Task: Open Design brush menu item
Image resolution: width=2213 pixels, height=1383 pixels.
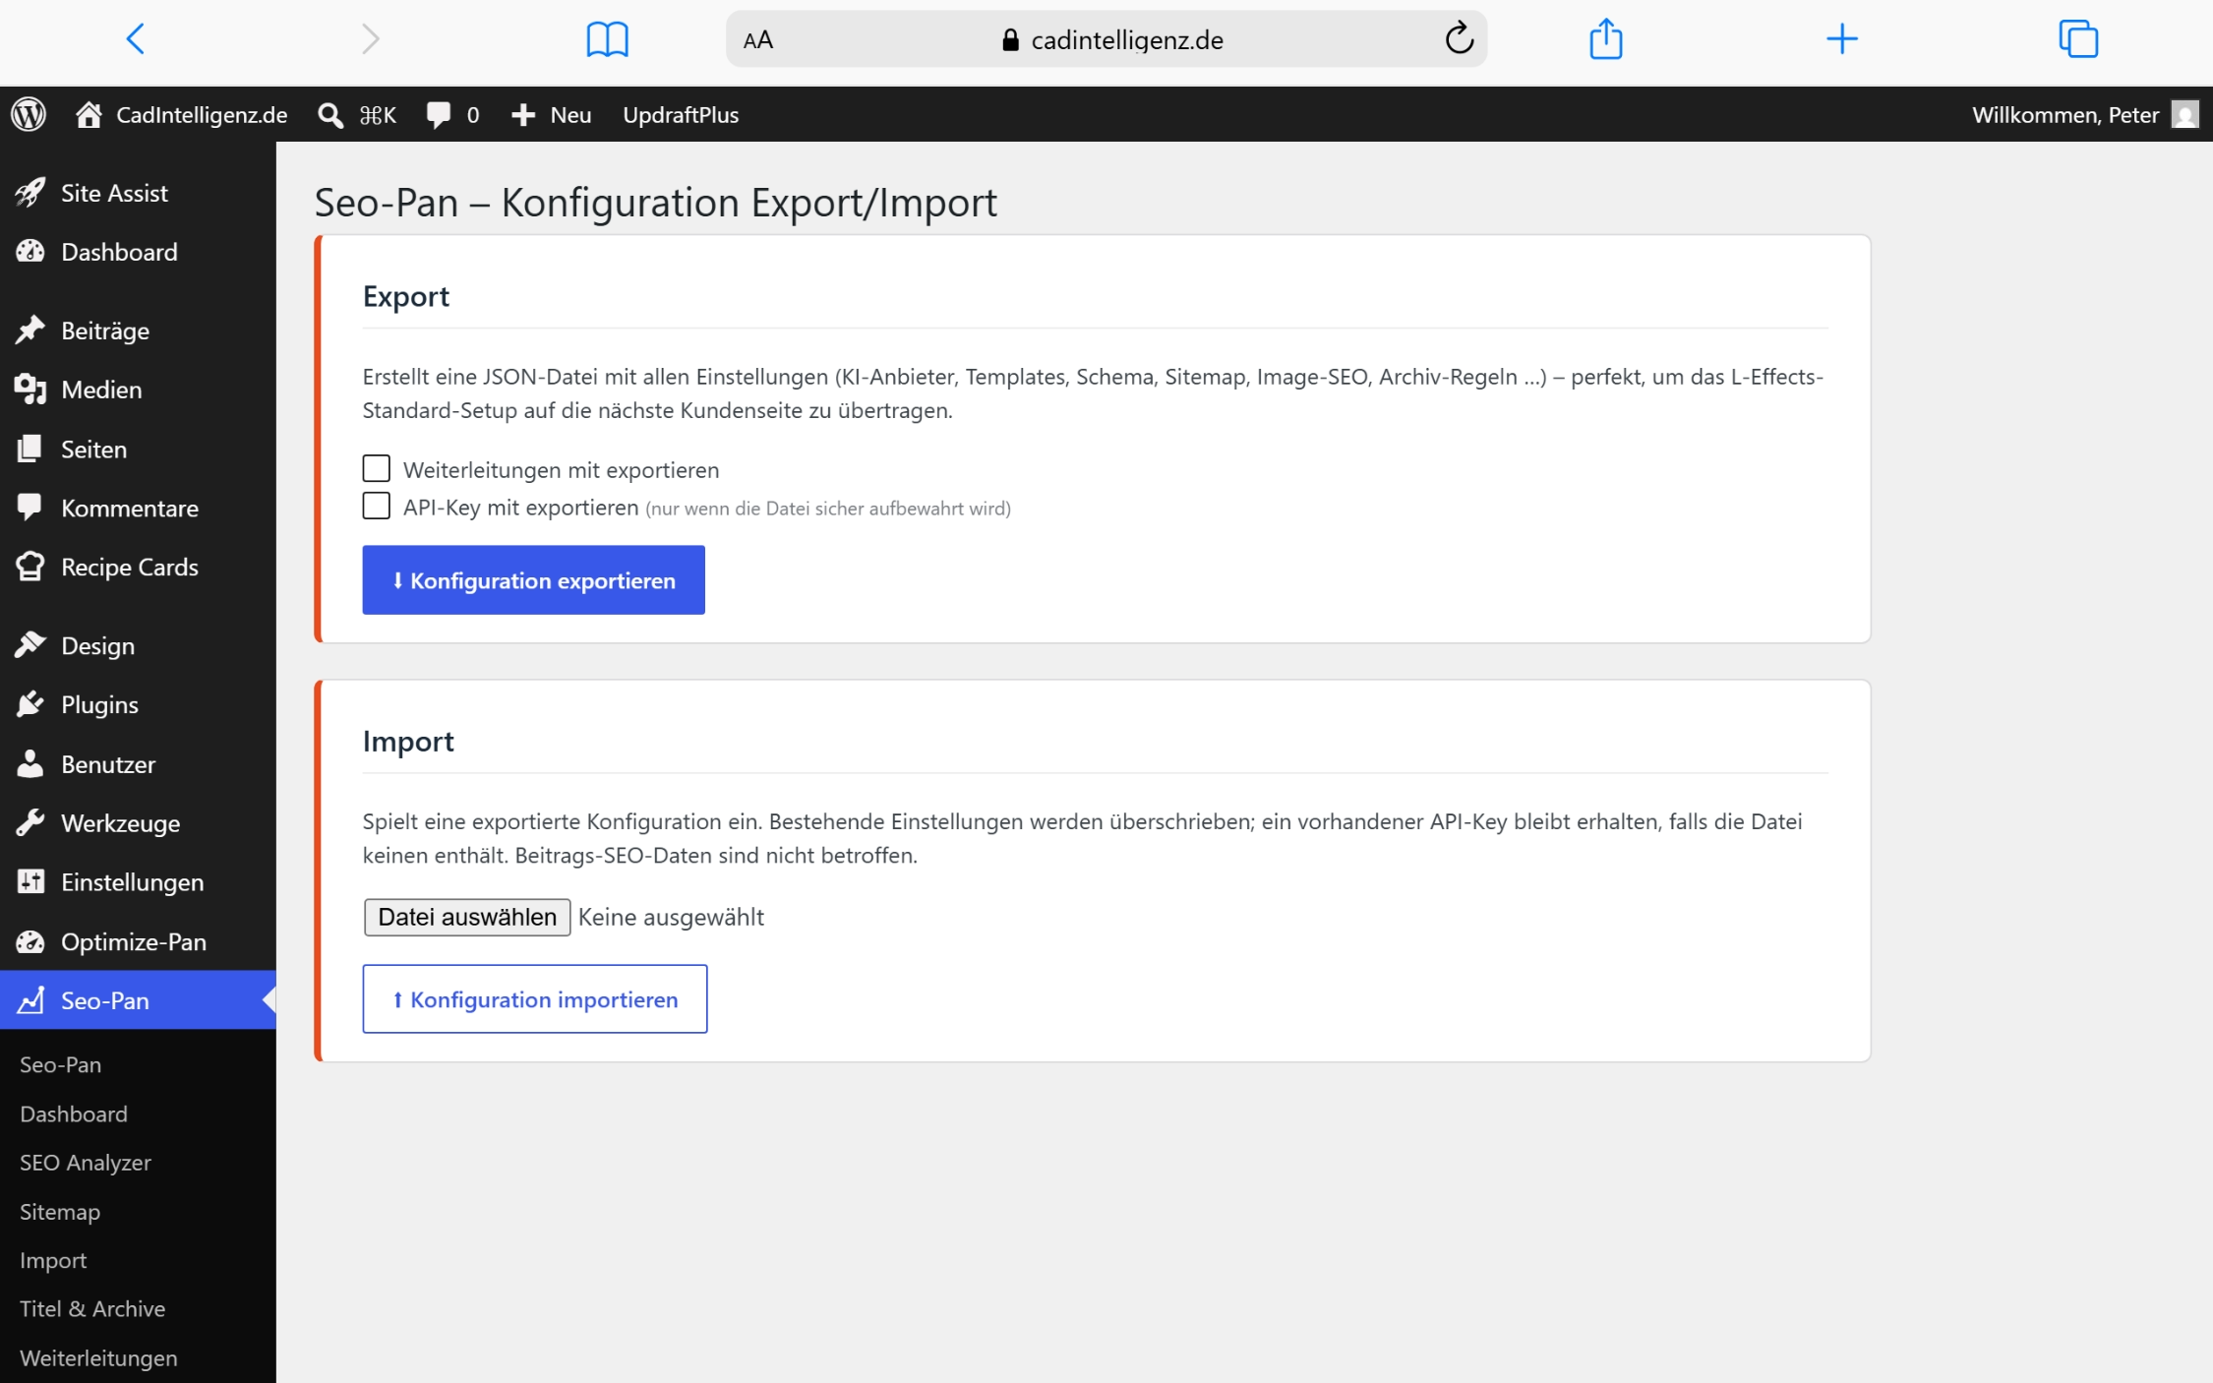Action: pos(138,646)
